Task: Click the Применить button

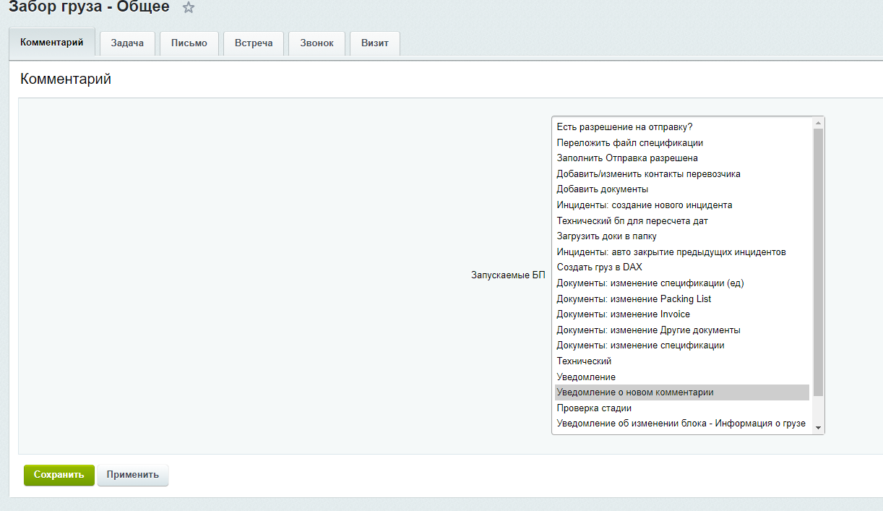Action: [133, 475]
